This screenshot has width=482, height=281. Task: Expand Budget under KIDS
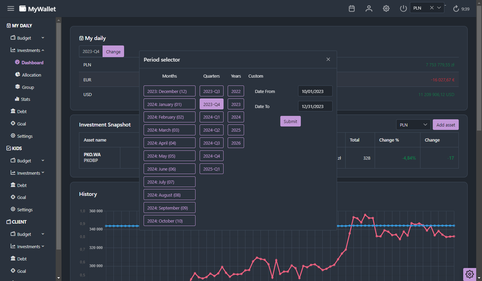pyautogui.click(x=27, y=161)
